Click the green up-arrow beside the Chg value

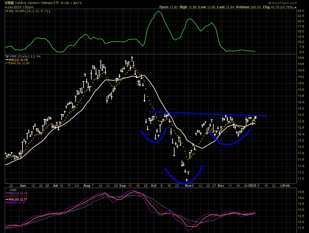pyautogui.click(x=295, y=7)
